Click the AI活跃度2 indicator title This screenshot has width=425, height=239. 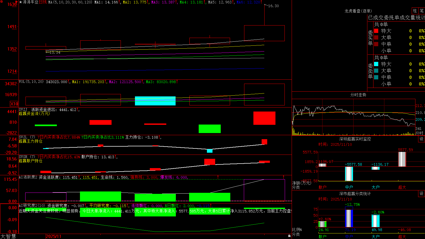(x=28, y=177)
